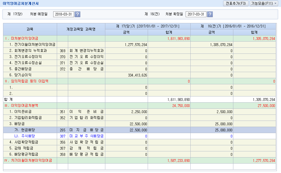Select the 나. 주식배당 row label
The image size is (281, 173).
click(x=25, y=136)
